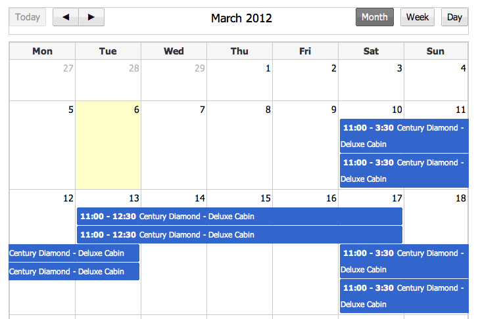Open second 11:00 - 3:30 event on March 10

pyautogui.click(x=404, y=171)
